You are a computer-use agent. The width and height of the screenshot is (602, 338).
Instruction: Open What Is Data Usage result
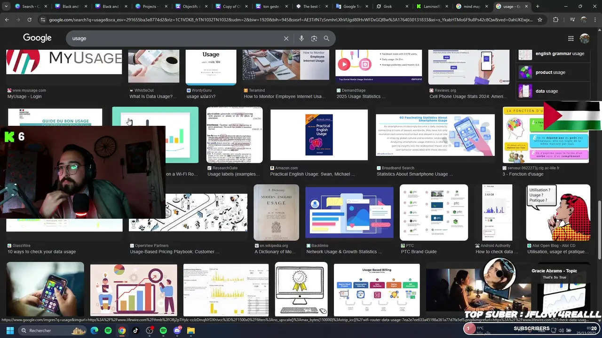coord(153,96)
